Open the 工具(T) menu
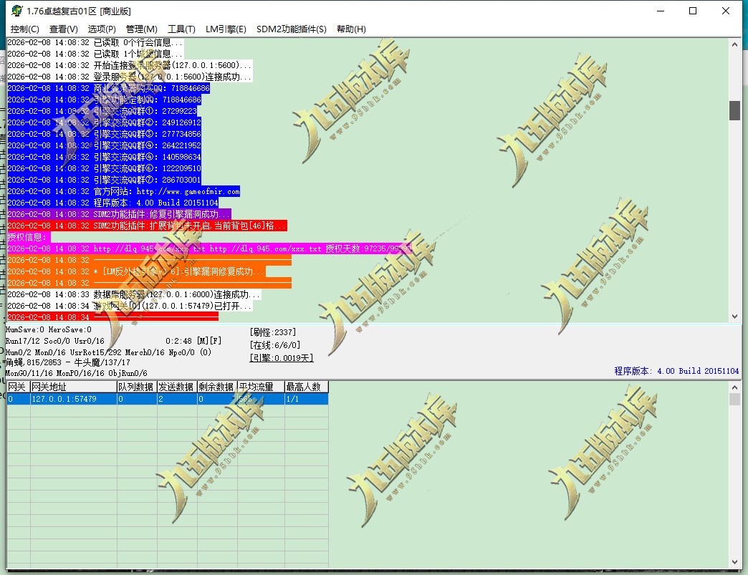The width and height of the screenshot is (748, 575). coord(181,29)
